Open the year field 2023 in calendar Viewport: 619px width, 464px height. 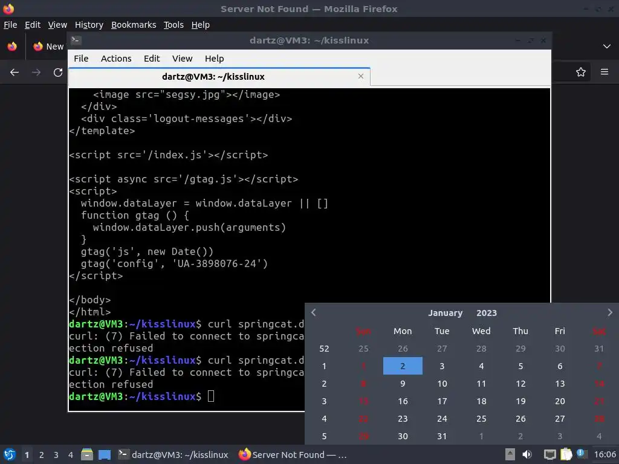487,313
